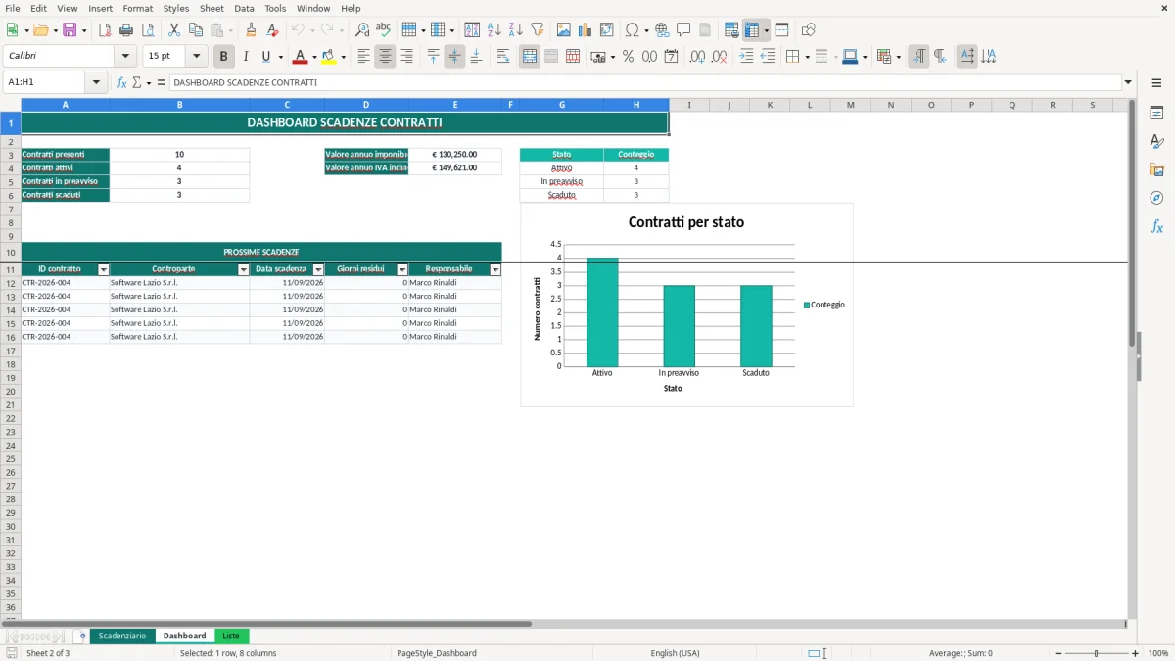This screenshot has width=1175, height=661.
Task: Clear direct formatting icon
Action: point(273,30)
